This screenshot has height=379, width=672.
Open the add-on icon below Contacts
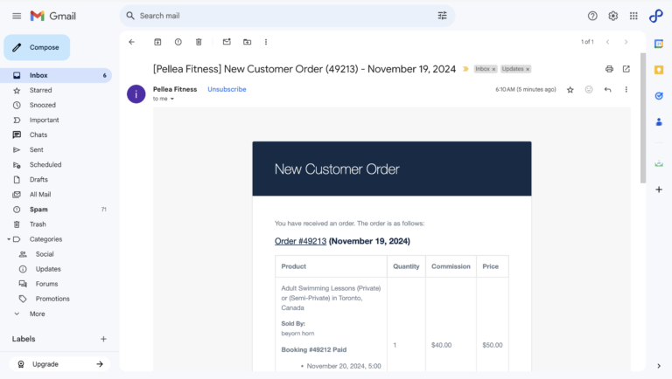point(659,163)
